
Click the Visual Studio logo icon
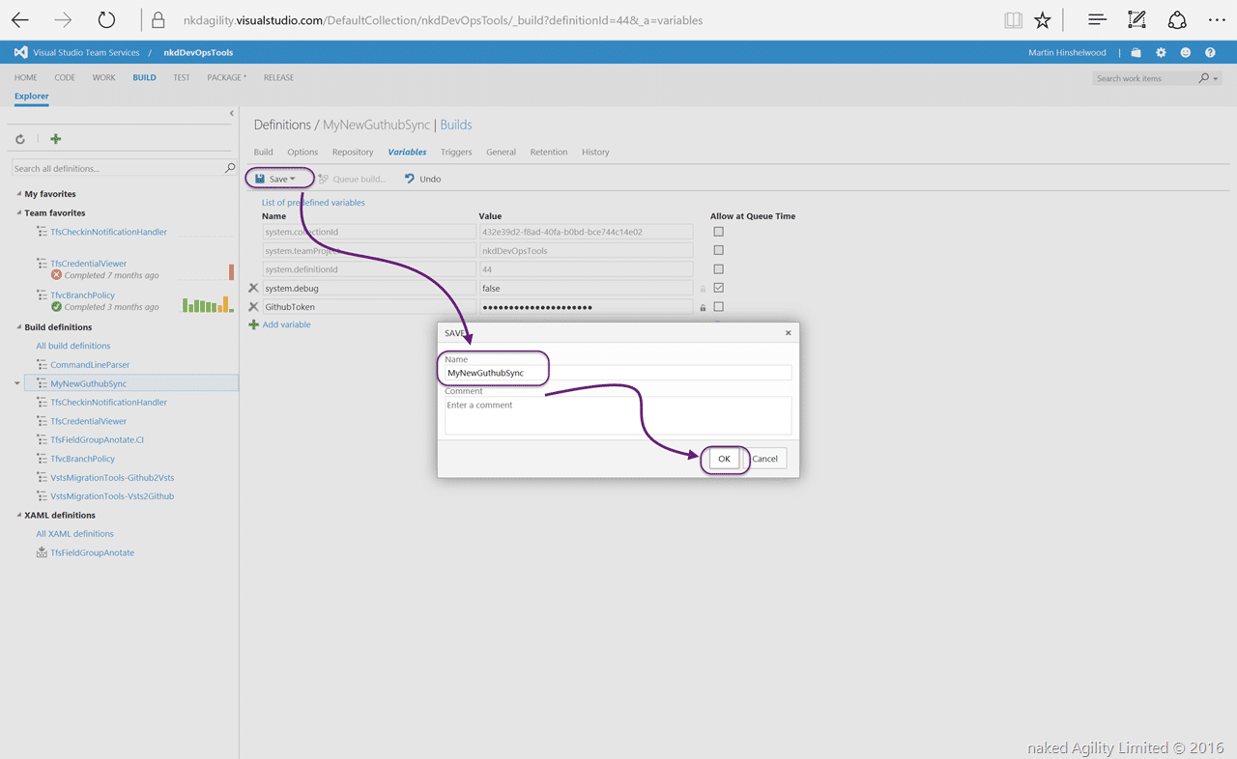[x=20, y=52]
